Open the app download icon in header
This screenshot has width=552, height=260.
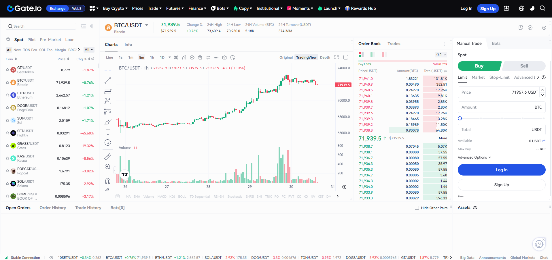506,8
